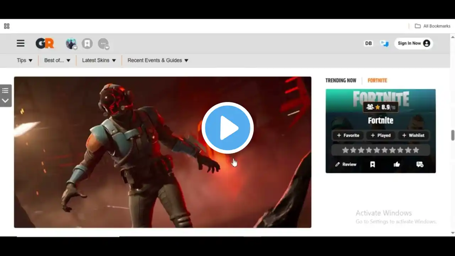This screenshot has width=455, height=256.
Task: Open the hamburger main menu
Action: [x=21, y=43]
